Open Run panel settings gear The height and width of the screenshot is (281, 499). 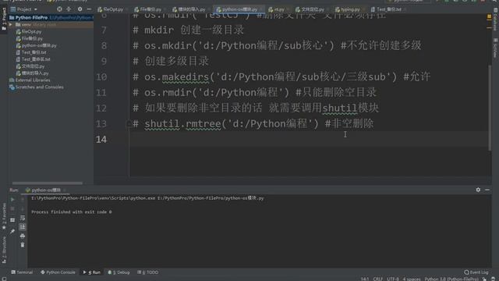pos(478,190)
